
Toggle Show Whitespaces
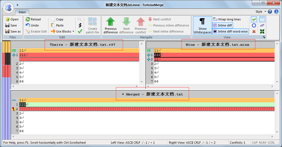point(202,25)
